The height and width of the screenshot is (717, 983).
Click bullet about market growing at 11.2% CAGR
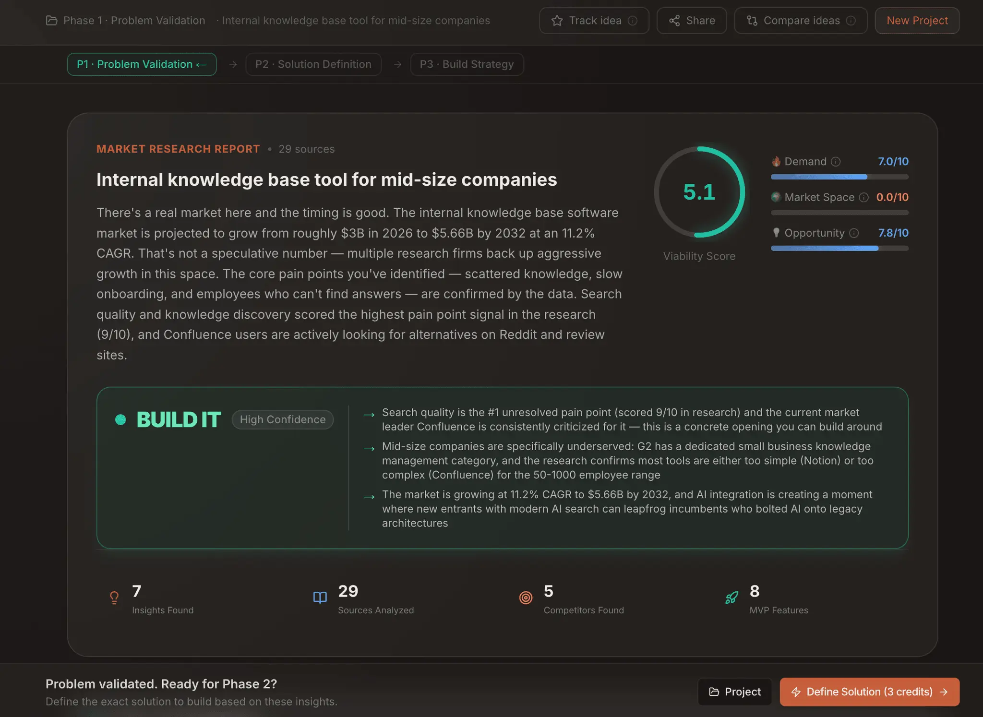(627, 509)
